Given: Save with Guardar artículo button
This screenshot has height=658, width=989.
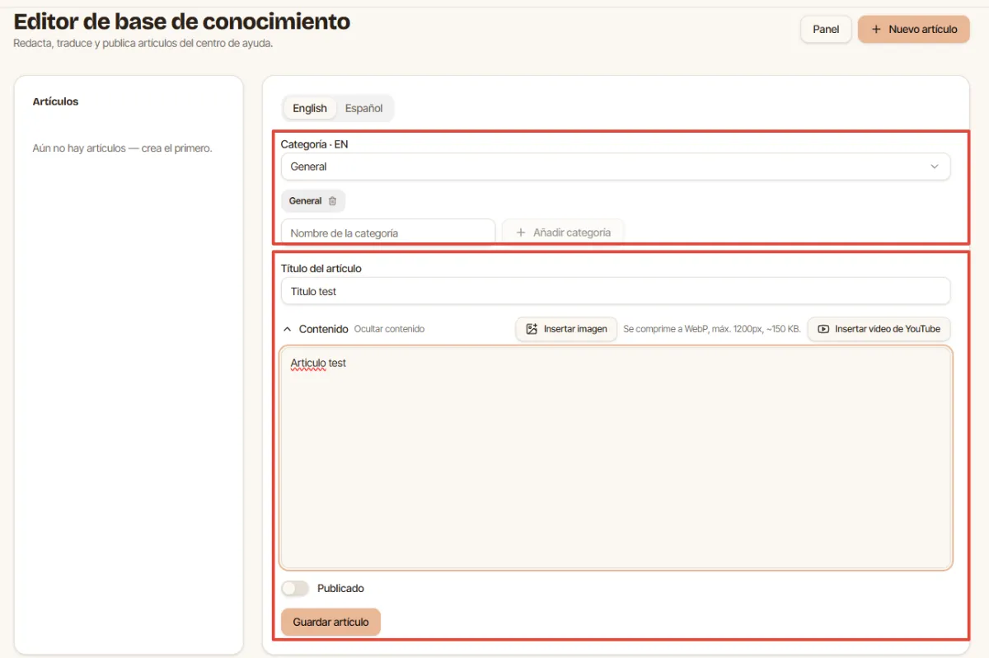Looking at the screenshot, I should coord(330,622).
